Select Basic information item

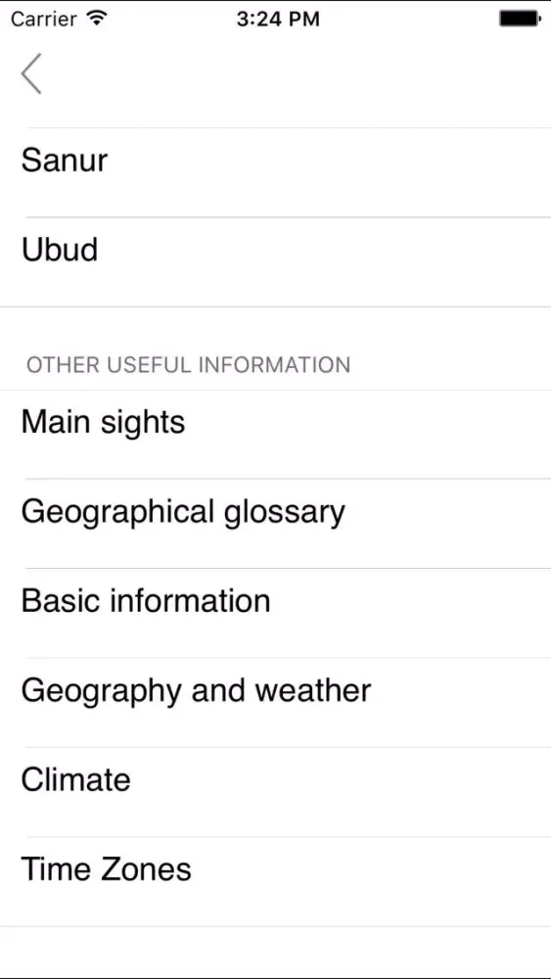click(x=275, y=613)
